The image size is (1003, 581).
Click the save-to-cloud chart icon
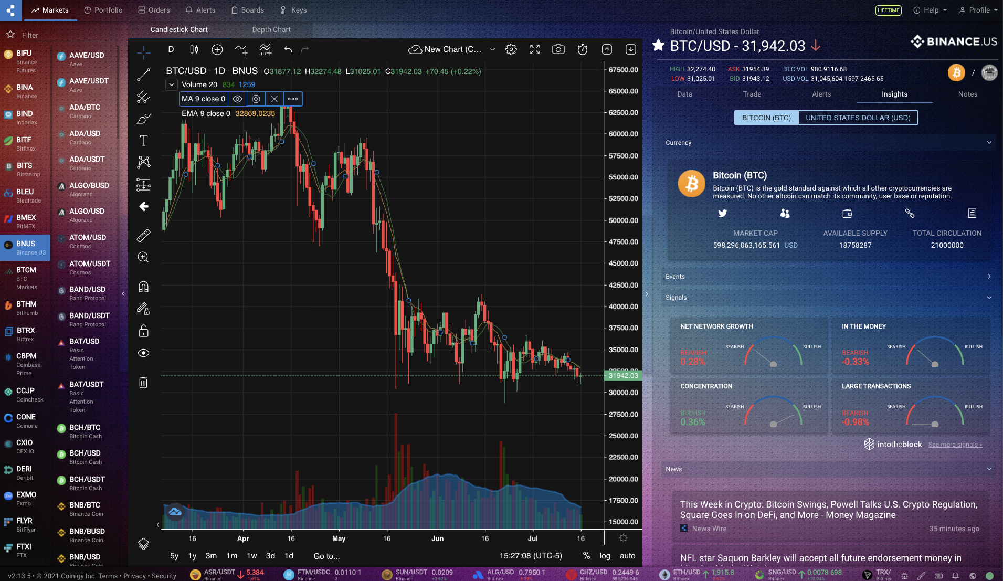click(x=415, y=49)
